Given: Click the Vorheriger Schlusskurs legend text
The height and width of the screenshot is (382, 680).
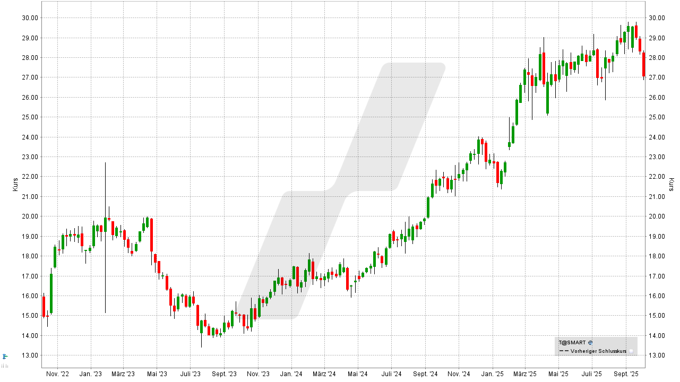Looking at the screenshot, I should coord(598,351).
